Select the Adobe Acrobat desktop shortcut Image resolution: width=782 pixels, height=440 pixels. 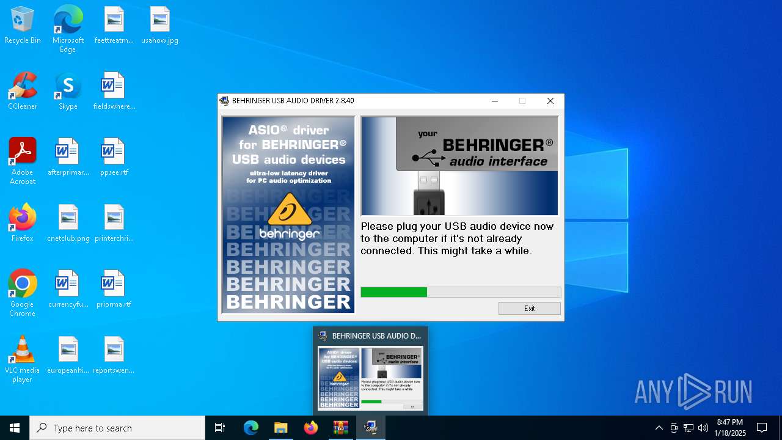[x=23, y=161]
